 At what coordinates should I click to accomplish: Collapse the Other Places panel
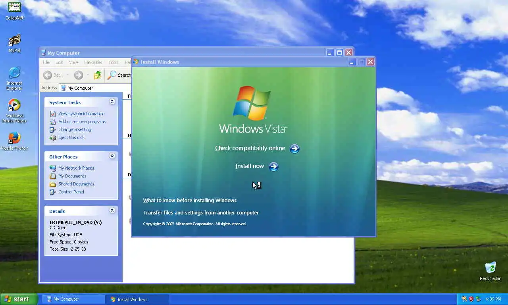pos(112,156)
